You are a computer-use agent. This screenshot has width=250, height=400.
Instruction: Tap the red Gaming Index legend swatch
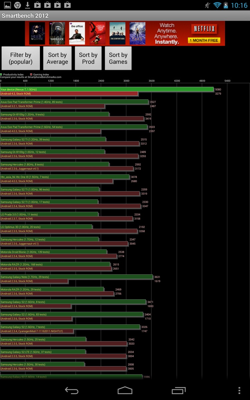pyautogui.click(x=31, y=75)
